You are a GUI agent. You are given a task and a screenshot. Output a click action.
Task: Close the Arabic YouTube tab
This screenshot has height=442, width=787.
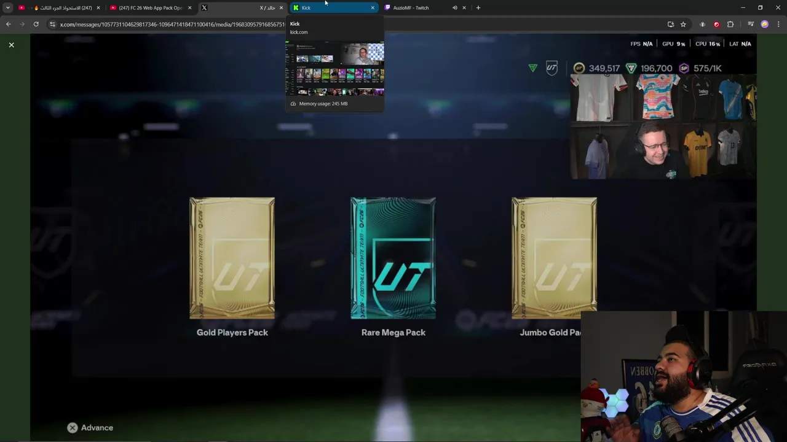(x=98, y=8)
